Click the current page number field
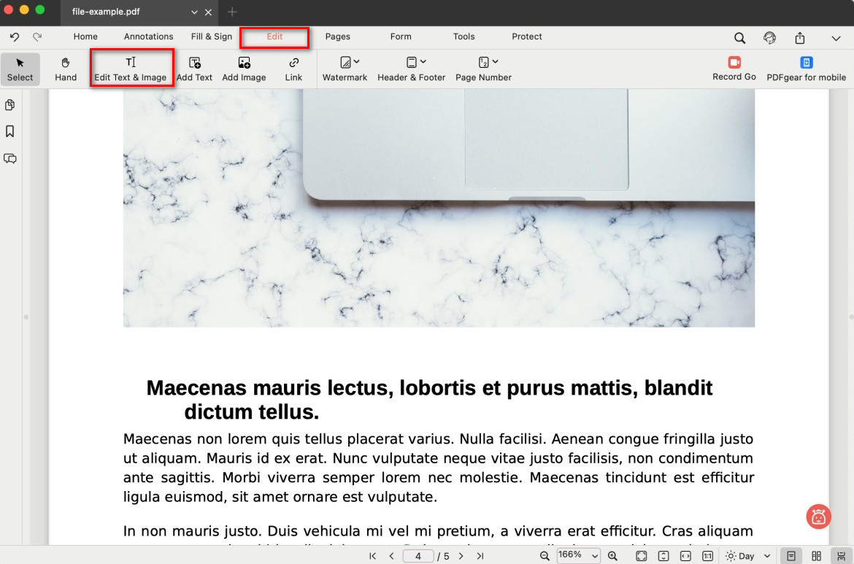 tap(418, 556)
